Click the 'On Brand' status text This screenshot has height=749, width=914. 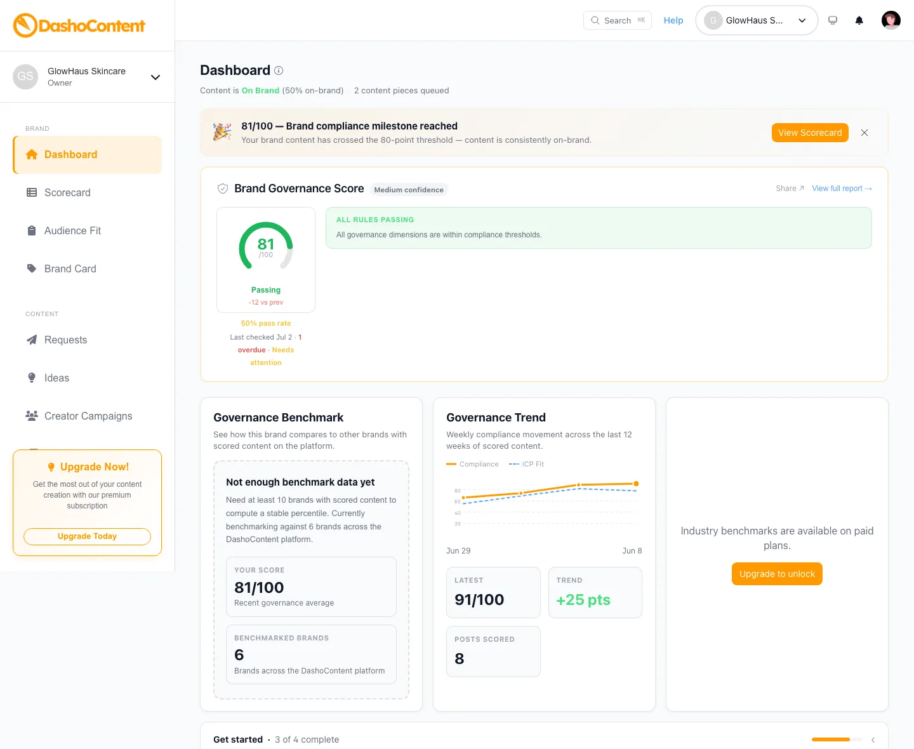[x=260, y=90]
